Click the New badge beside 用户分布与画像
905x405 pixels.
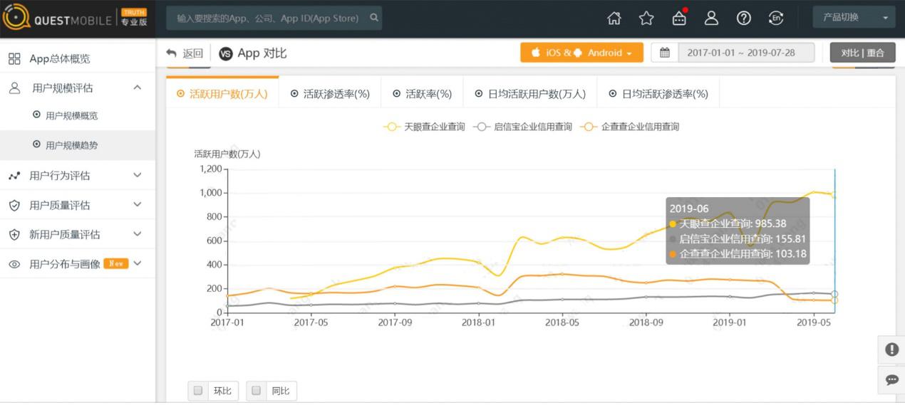click(x=116, y=263)
